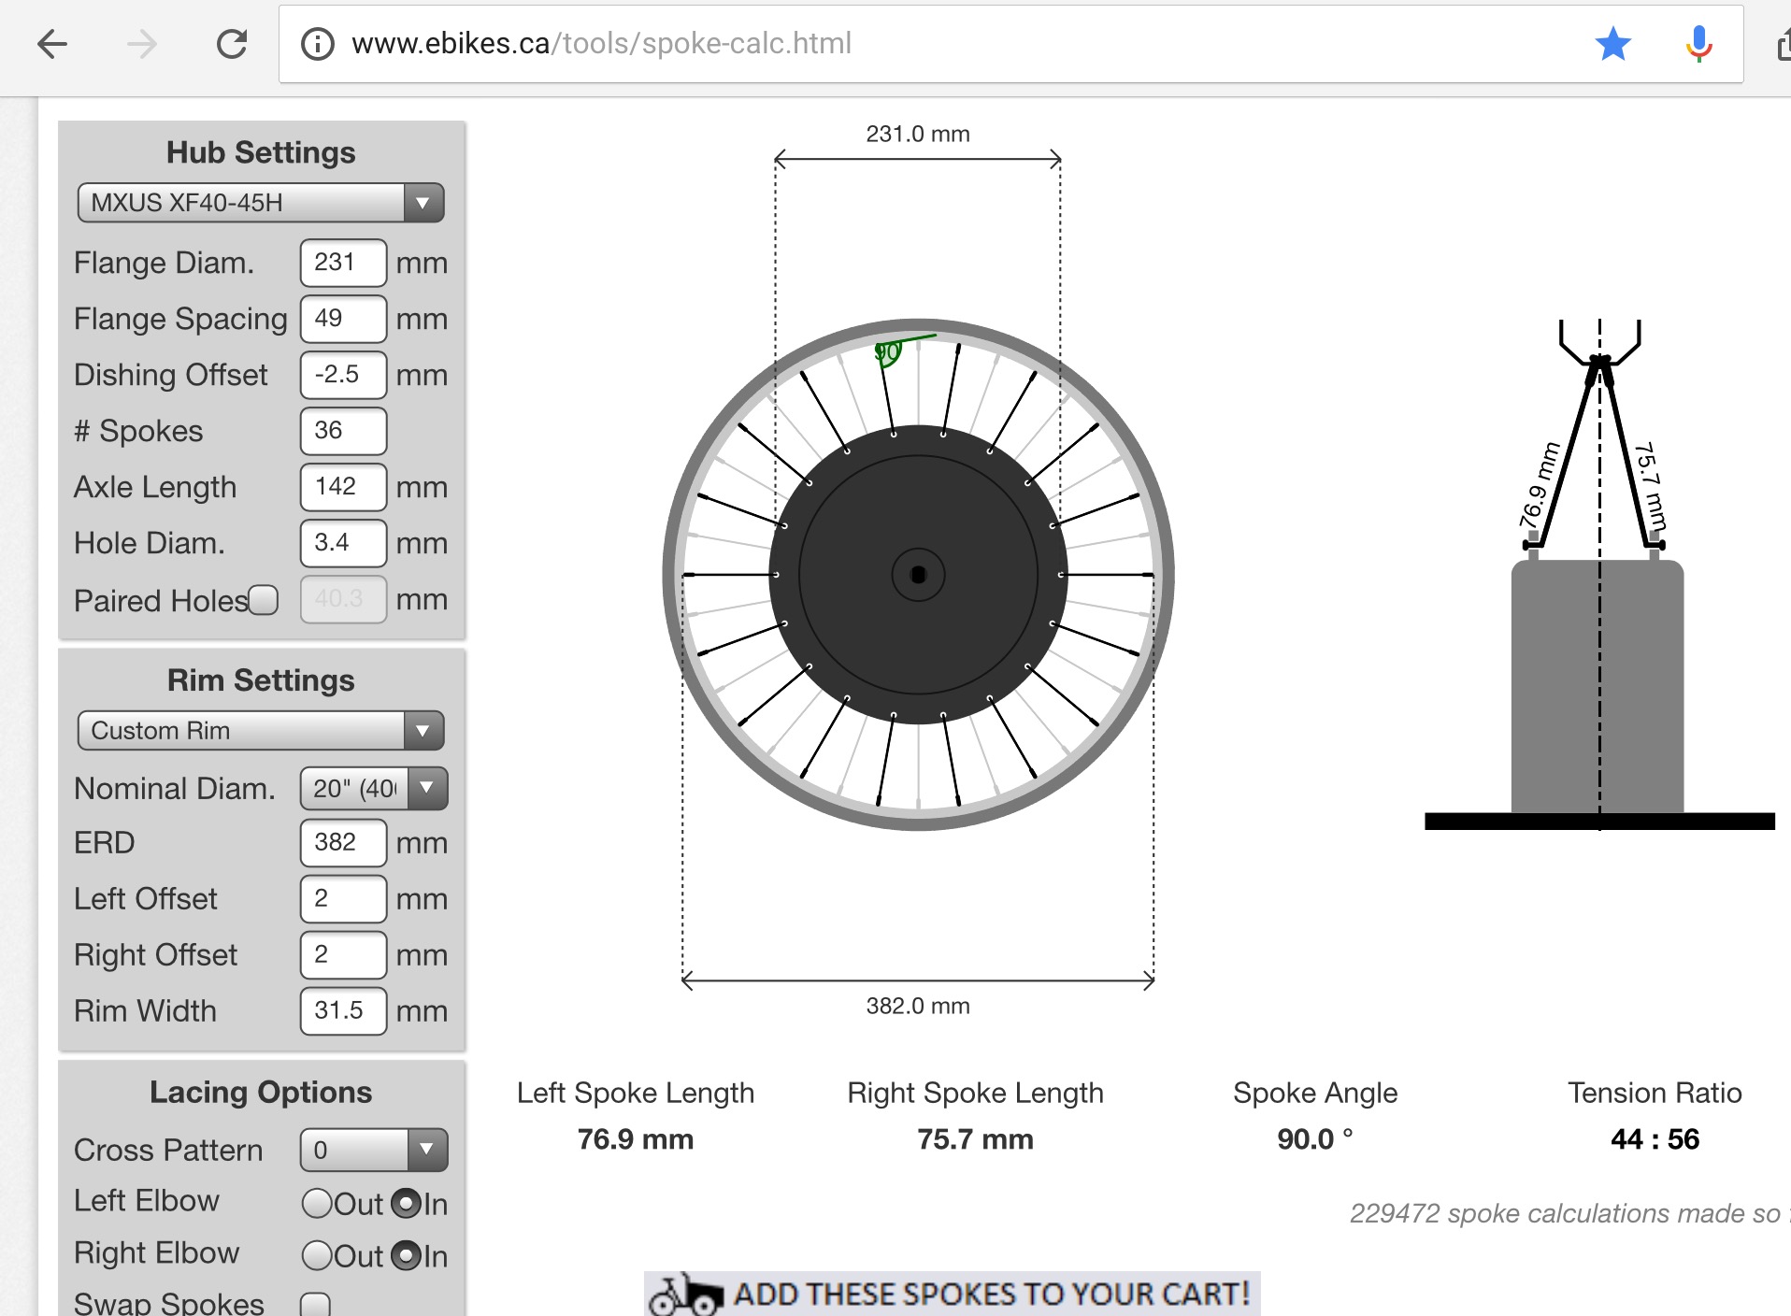Screen dimensions: 1791x1316
Task: Enable the Paired Holes checkbox
Action: click(264, 600)
